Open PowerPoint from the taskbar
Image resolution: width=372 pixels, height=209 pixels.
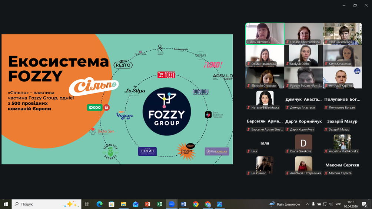[x=147, y=204]
